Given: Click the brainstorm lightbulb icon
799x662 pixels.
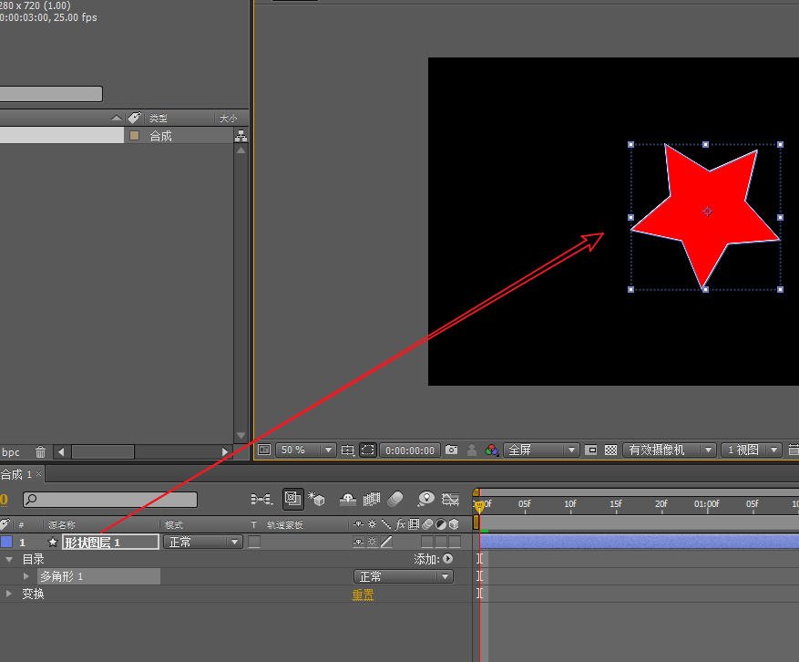Looking at the screenshot, I should pyautogui.click(x=425, y=499).
